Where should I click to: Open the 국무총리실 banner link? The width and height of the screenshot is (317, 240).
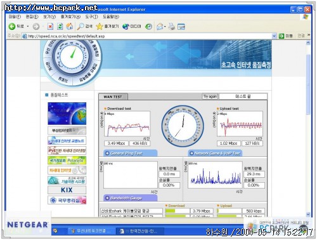pyautogui.click(x=67, y=200)
